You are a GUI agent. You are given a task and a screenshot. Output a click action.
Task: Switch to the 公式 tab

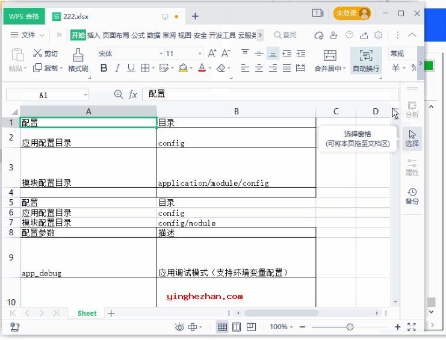coord(138,36)
